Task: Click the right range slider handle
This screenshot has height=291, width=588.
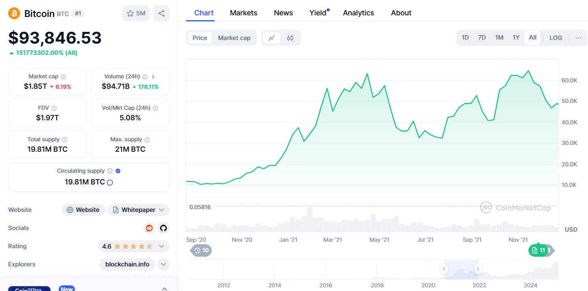Action: point(478,269)
